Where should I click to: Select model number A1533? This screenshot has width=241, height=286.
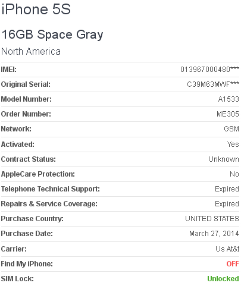click(x=229, y=99)
